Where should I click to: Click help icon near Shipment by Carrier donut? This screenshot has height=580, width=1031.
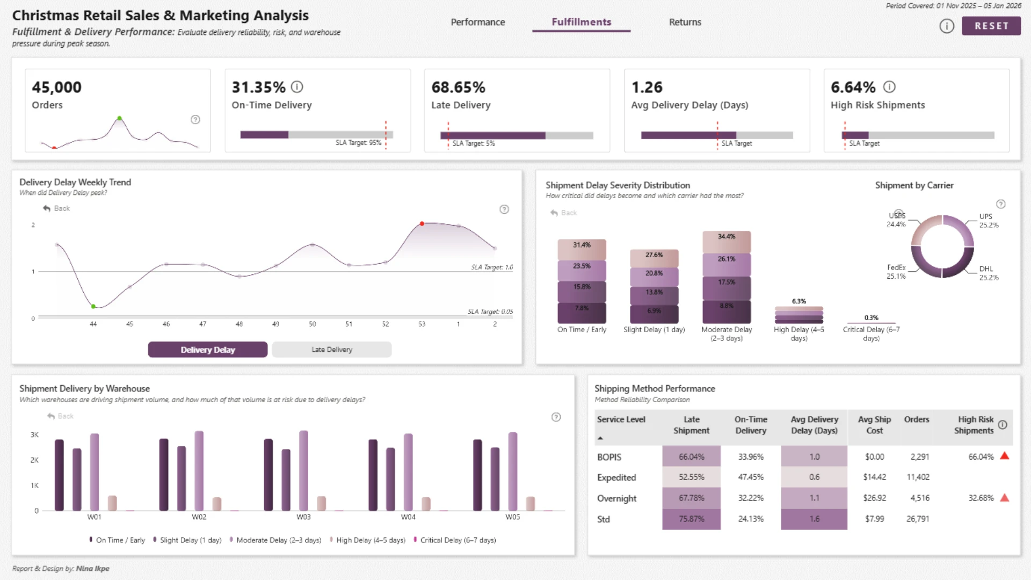pyautogui.click(x=1001, y=204)
